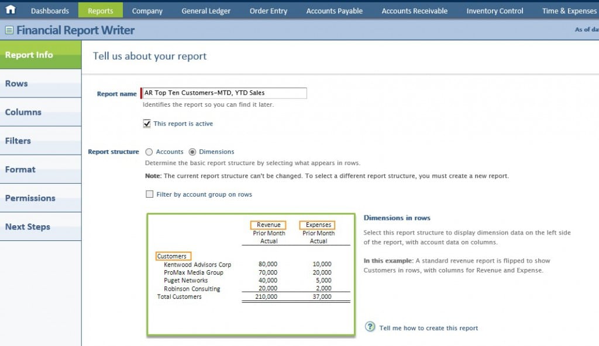
Task: Open the Dashboards menu
Action: pyautogui.click(x=50, y=11)
